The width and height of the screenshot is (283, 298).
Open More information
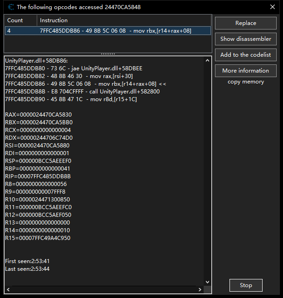[245, 71]
